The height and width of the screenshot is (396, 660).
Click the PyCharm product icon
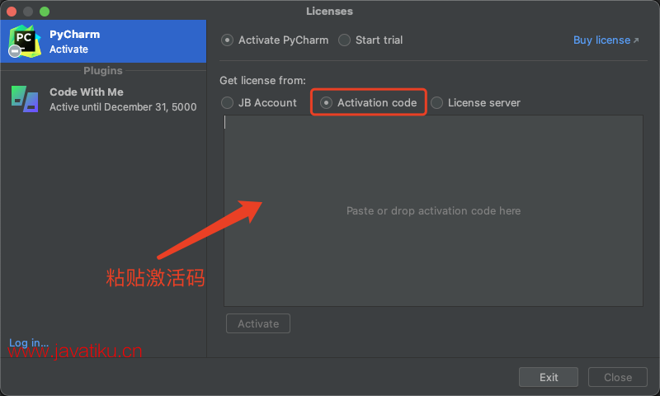[25, 41]
